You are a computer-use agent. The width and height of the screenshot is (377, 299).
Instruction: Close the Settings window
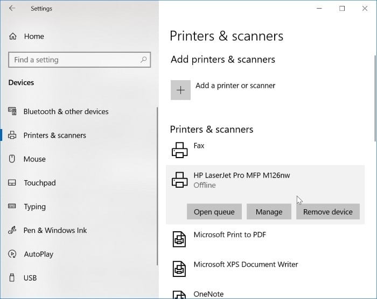(x=365, y=9)
